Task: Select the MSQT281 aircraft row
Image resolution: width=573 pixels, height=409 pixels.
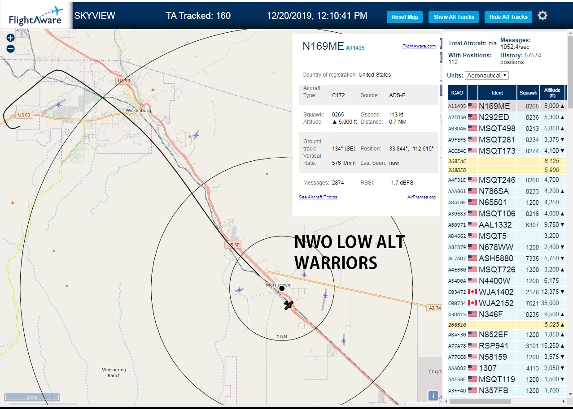Action: 507,140
